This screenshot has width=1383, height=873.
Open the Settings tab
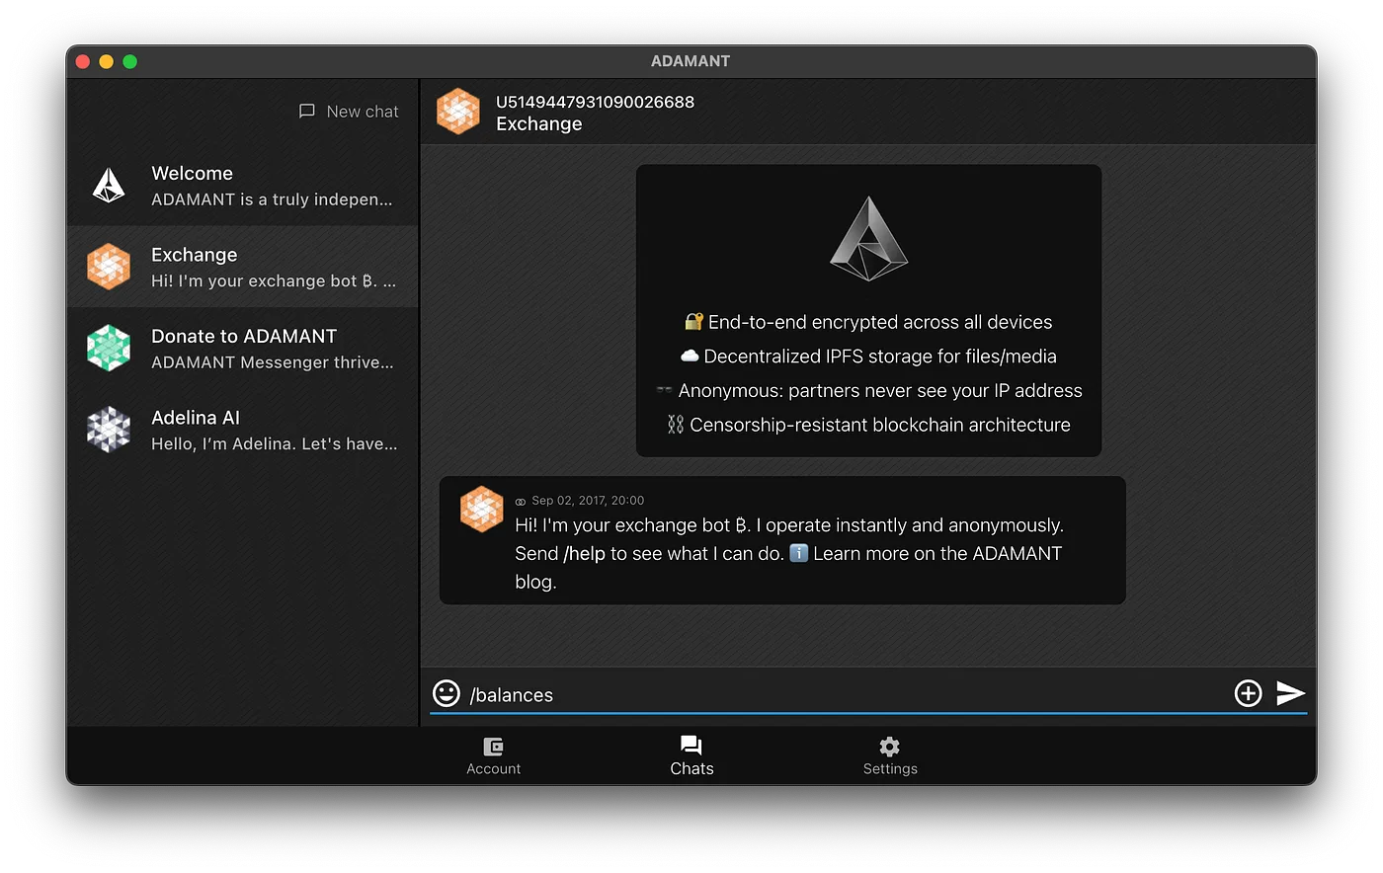point(890,755)
